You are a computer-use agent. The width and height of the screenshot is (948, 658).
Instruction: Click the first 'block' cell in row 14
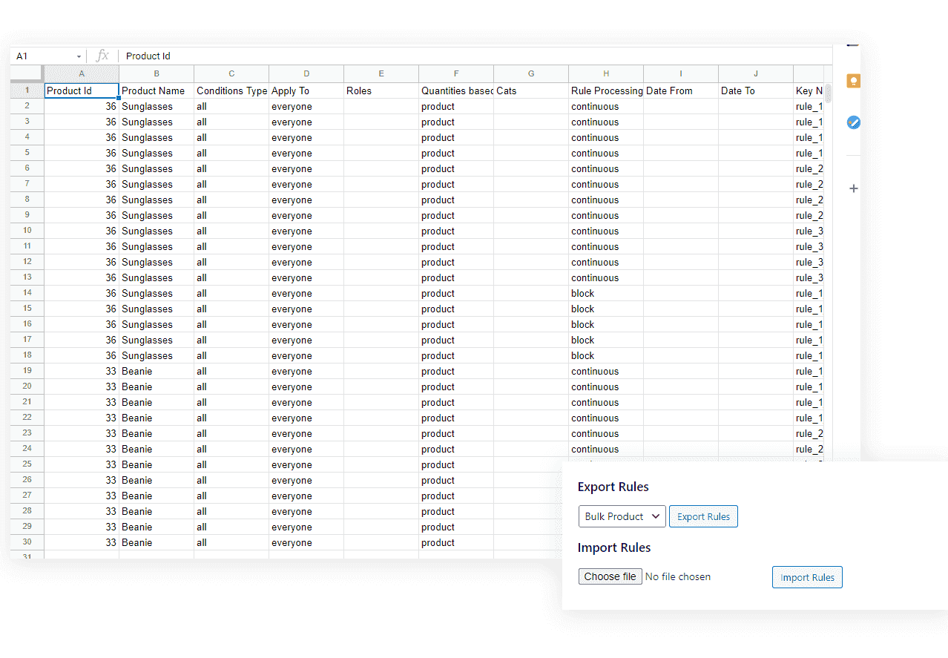coord(606,293)
